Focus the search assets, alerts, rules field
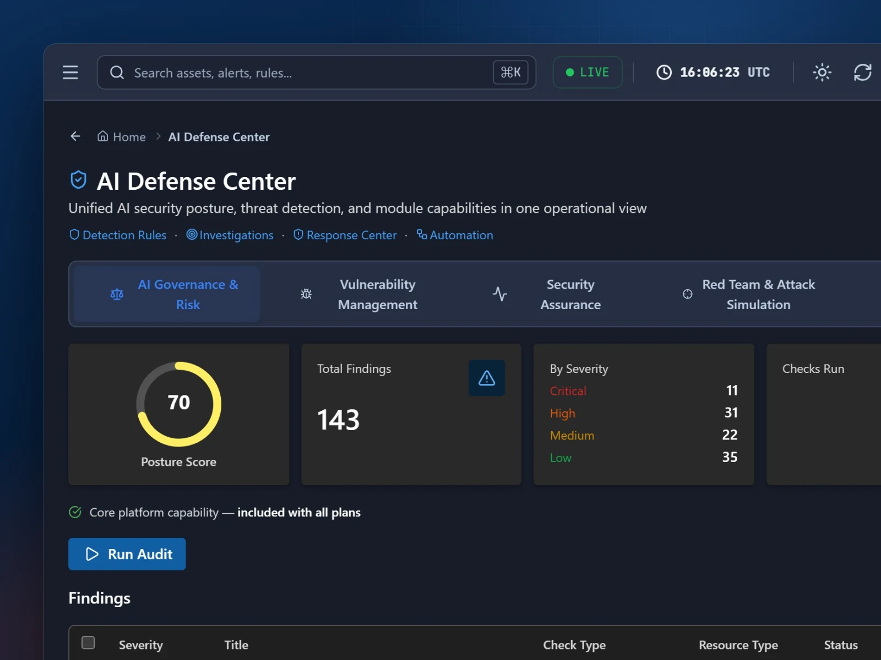 [x=317, y=72]
